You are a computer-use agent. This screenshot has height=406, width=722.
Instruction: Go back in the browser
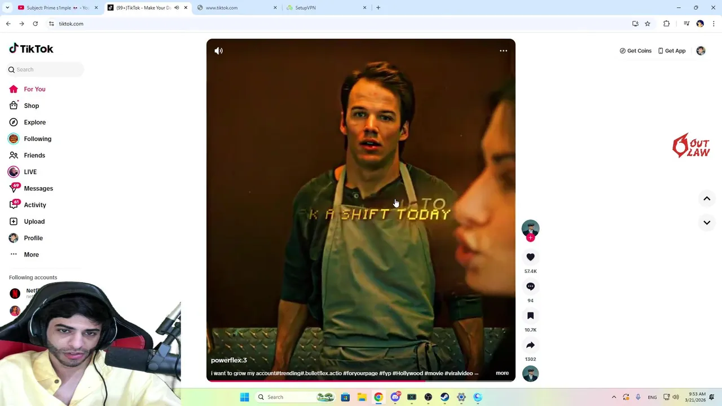point(8,24)
